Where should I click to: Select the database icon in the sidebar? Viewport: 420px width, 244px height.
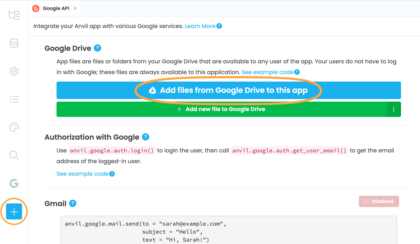(x=14, y=43)
